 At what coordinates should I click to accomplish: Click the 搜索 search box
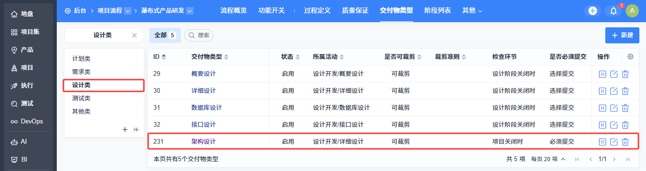pyautogui.click(x=199, y=35)
